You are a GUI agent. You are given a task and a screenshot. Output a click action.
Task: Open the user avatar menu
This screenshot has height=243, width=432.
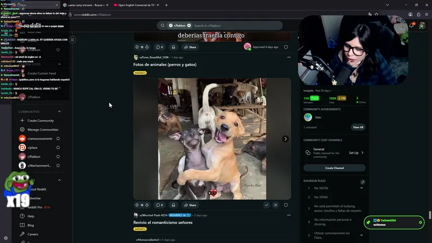422,26
